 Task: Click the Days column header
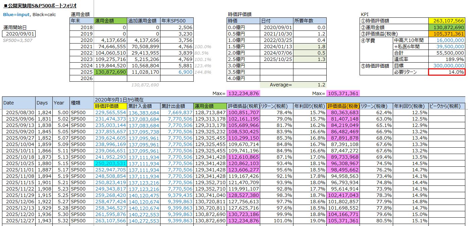coord(44,103)
